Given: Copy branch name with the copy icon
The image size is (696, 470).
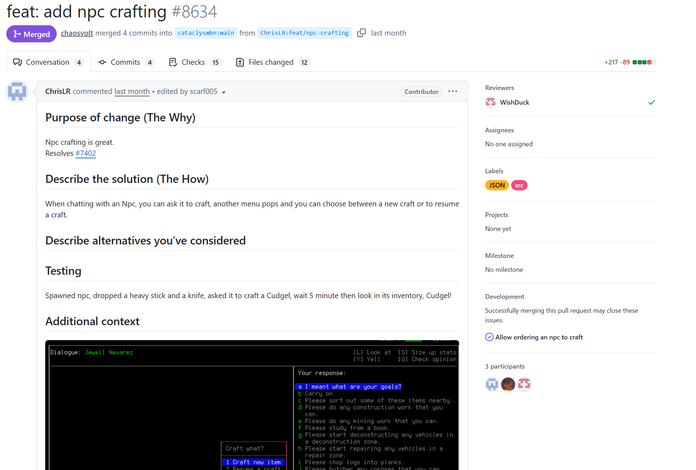Looking at the screenshot, I should tap(362, 33).
